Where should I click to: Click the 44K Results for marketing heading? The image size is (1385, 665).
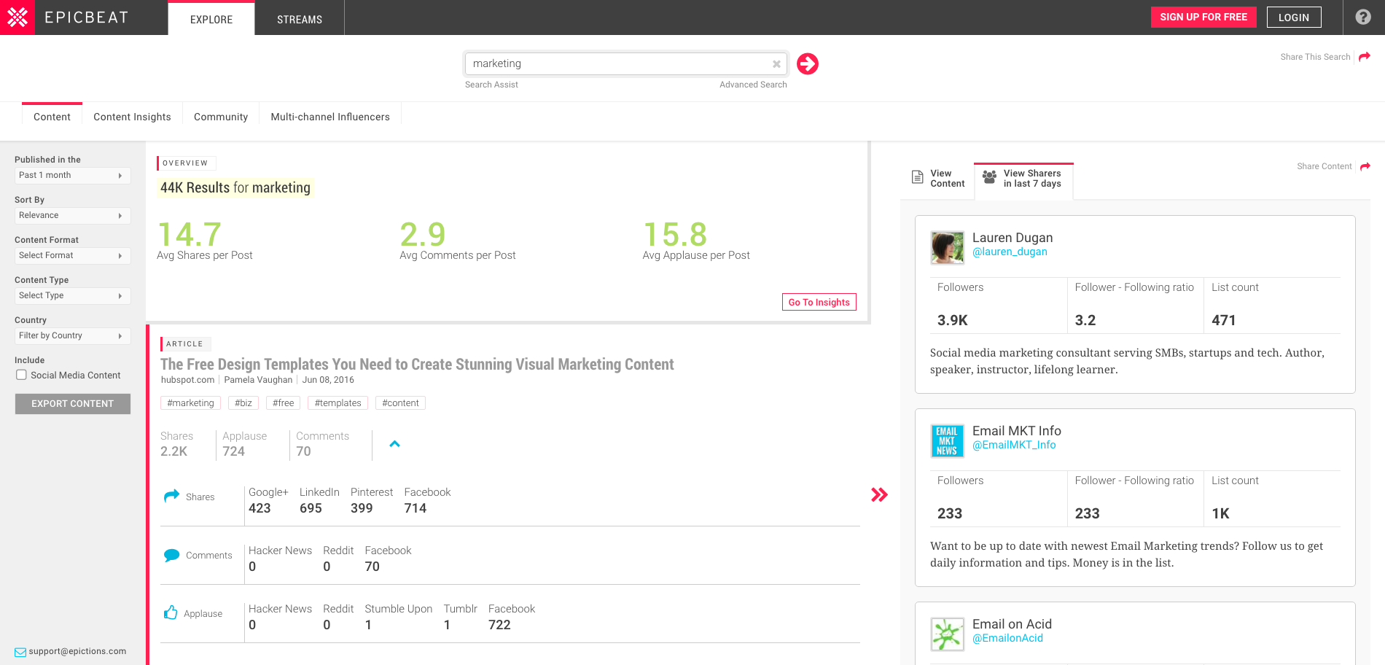[x=235, y=188]
